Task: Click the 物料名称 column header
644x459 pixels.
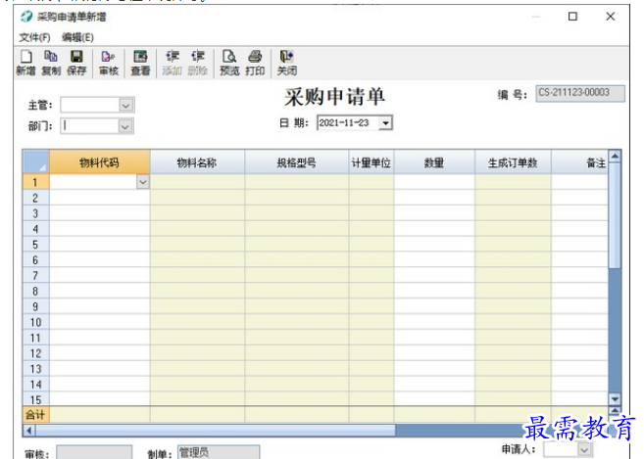Action: click(x=197, y=162)
